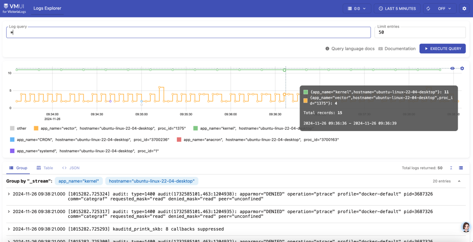Open chart settings gear icon
Image resolution: width=473 pixels, height=242 pixels.
tap(462, 68)
